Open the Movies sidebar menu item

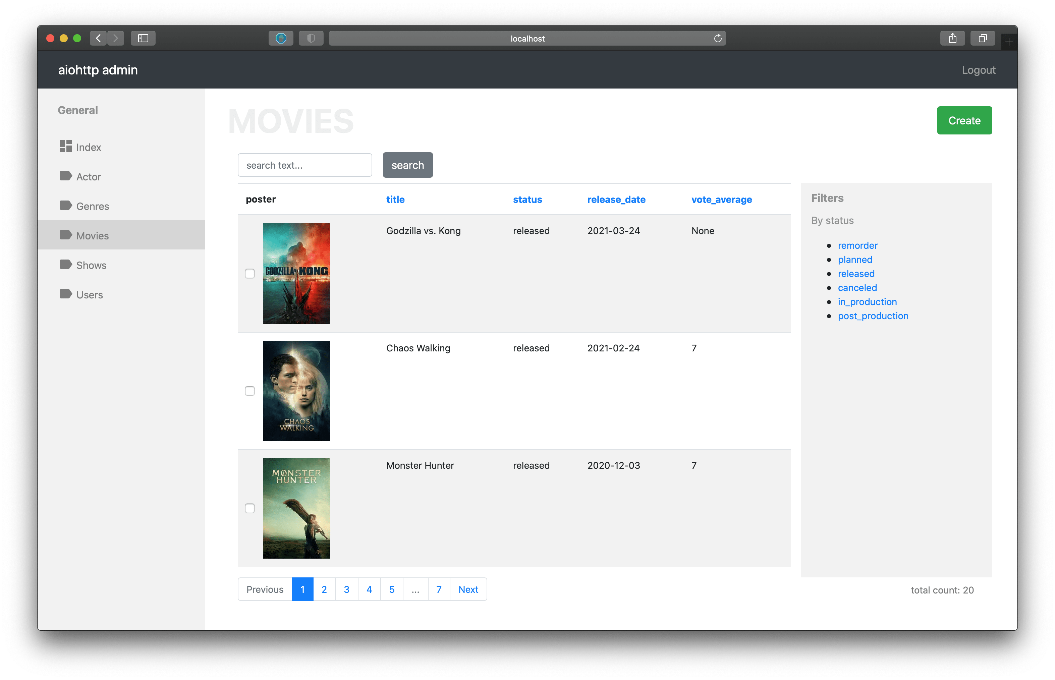[92, 235]
